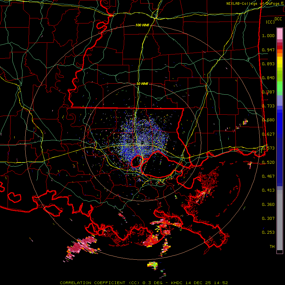285x285 pixels.
Task: Pick the light pink swatch on color bar
Action: [x=280, y=34]
